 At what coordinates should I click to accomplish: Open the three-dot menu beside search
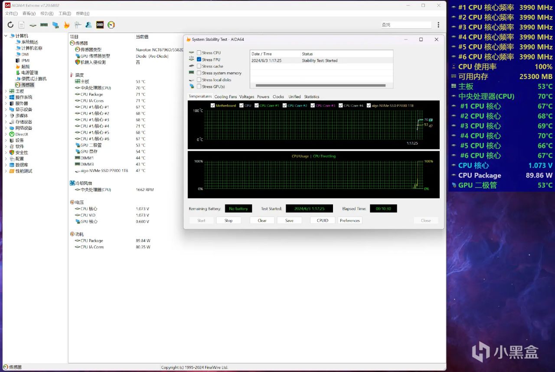click(438, 25)
